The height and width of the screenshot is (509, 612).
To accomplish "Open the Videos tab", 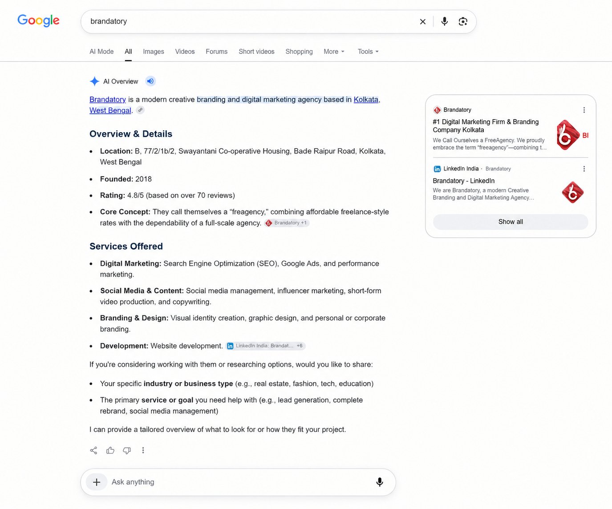I will 185,52.
